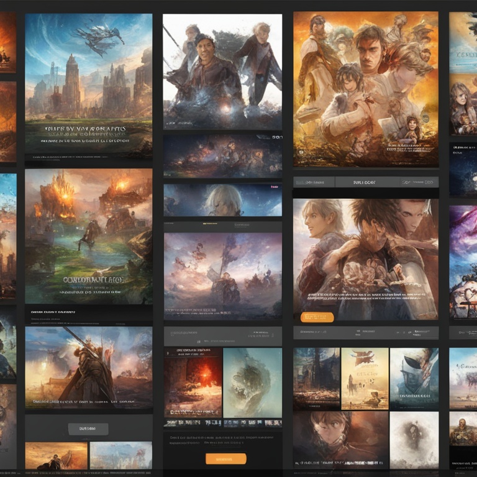Click the gray info bar below the cloudy-sky painting
The width and height of the screenshot is (477, 477).
(223, 336)
